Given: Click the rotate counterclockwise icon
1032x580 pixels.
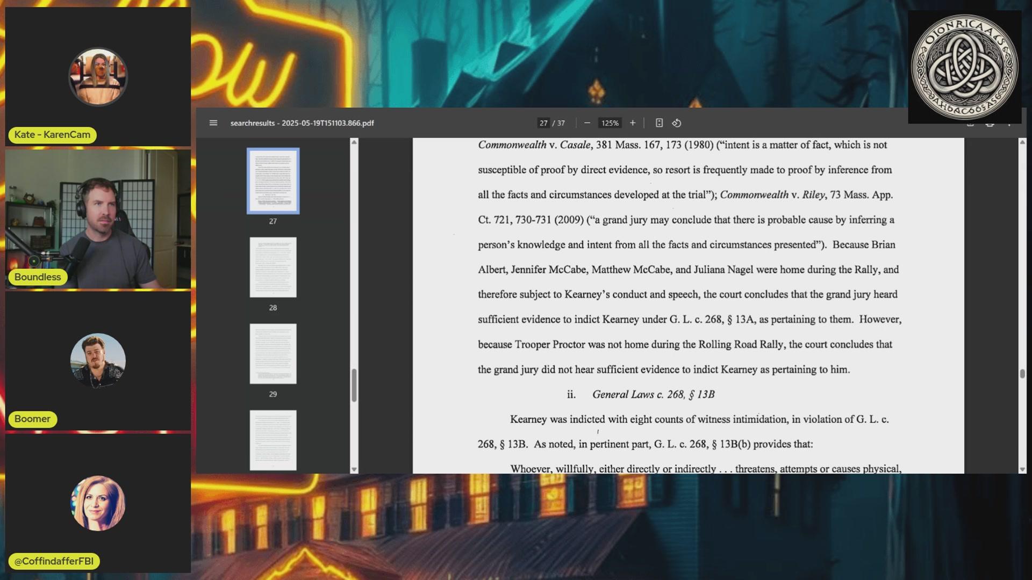Looking at the screenshot, I should tap(677, 123).
